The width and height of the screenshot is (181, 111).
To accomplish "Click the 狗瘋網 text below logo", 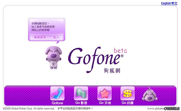I will click(112, 70).
